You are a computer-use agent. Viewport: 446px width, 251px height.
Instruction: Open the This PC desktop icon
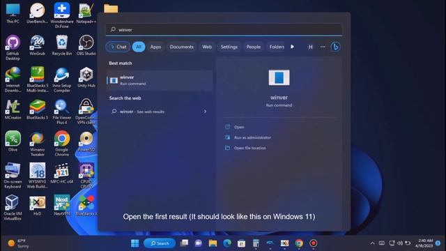(x=13, y=13)
